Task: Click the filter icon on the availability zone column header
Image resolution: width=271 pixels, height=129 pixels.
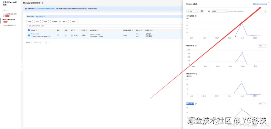Action: click(x=87, y=30)
